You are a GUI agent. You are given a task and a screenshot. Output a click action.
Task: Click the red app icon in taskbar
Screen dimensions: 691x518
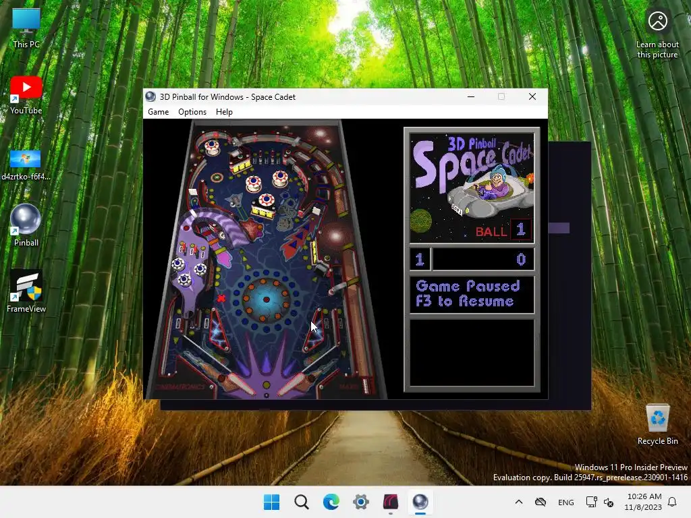(x=391, y=502)
